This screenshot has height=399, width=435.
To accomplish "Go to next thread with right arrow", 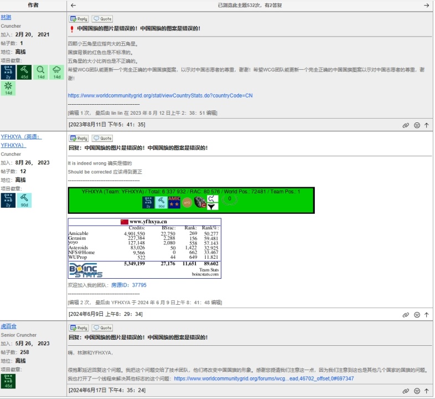I will point(426,6).
